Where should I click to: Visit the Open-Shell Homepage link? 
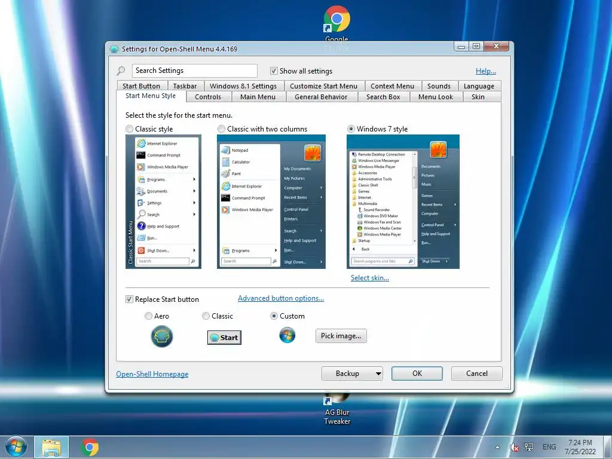point(152,374)
